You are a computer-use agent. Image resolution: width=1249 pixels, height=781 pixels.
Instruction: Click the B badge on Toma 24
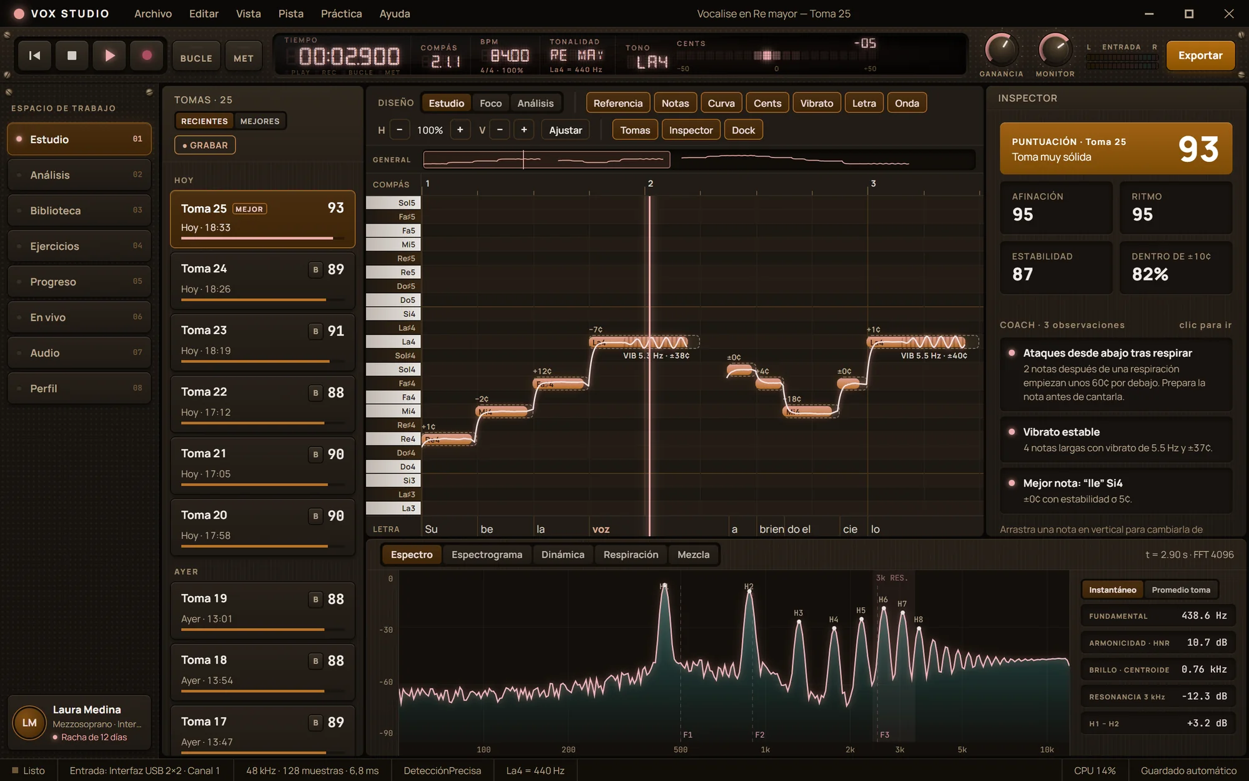(x=315, y=269)
